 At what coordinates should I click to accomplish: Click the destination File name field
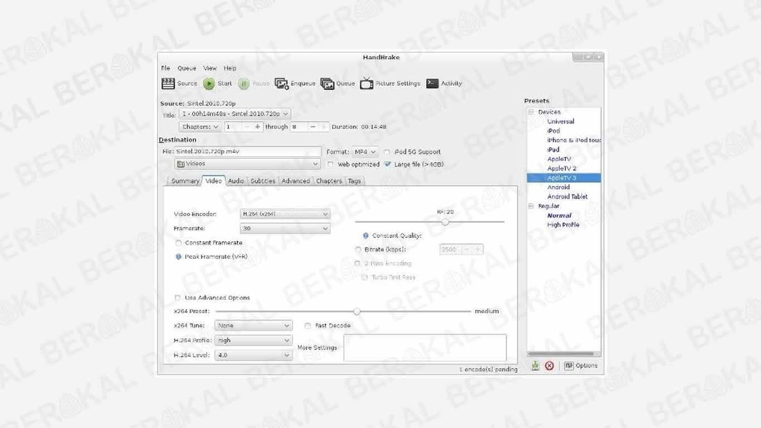(x=248, y=152)
